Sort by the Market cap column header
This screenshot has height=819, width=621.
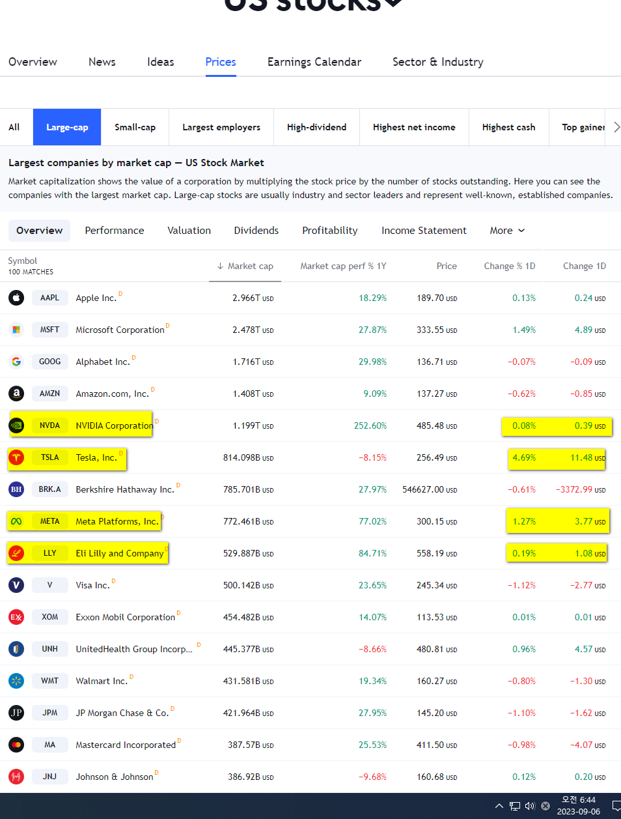[x=251, y=266]
